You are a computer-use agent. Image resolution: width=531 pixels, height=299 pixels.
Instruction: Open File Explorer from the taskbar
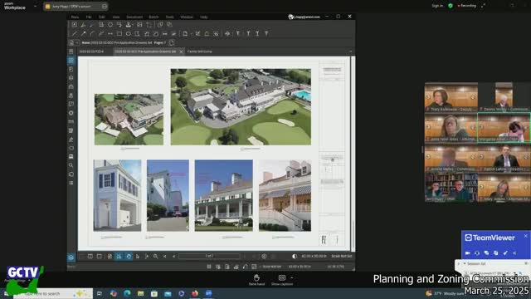(x=140, y=293)
